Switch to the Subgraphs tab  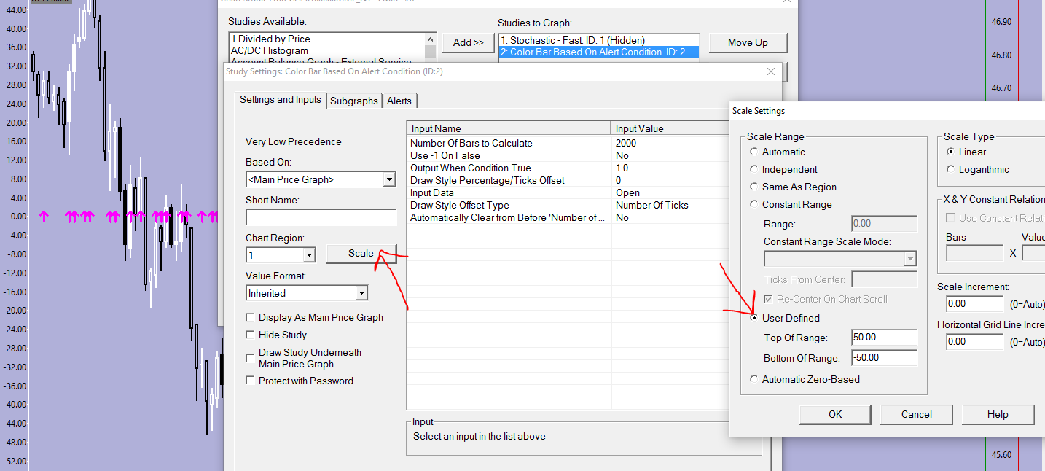point(354,101)
